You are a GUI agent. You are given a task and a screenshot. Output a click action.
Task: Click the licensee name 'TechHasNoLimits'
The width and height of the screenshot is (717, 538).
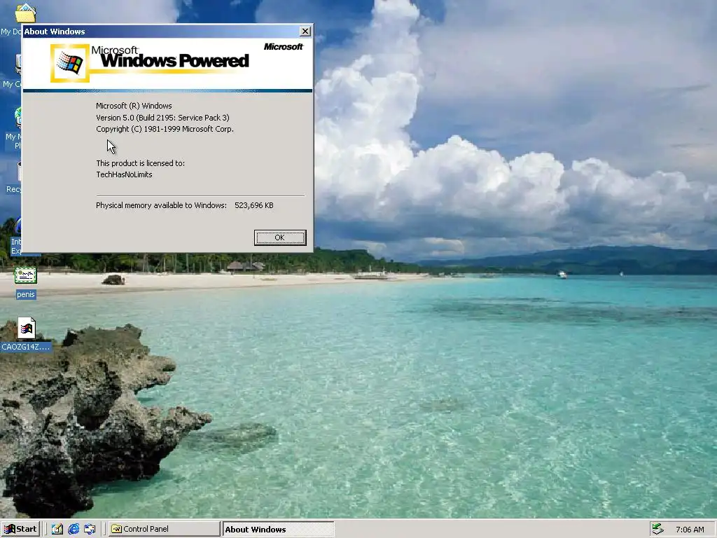(x=124, y=174)
